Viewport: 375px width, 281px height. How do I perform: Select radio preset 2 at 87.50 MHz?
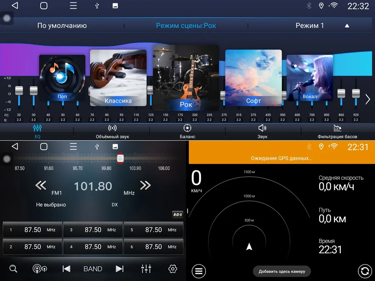point(32,246)
